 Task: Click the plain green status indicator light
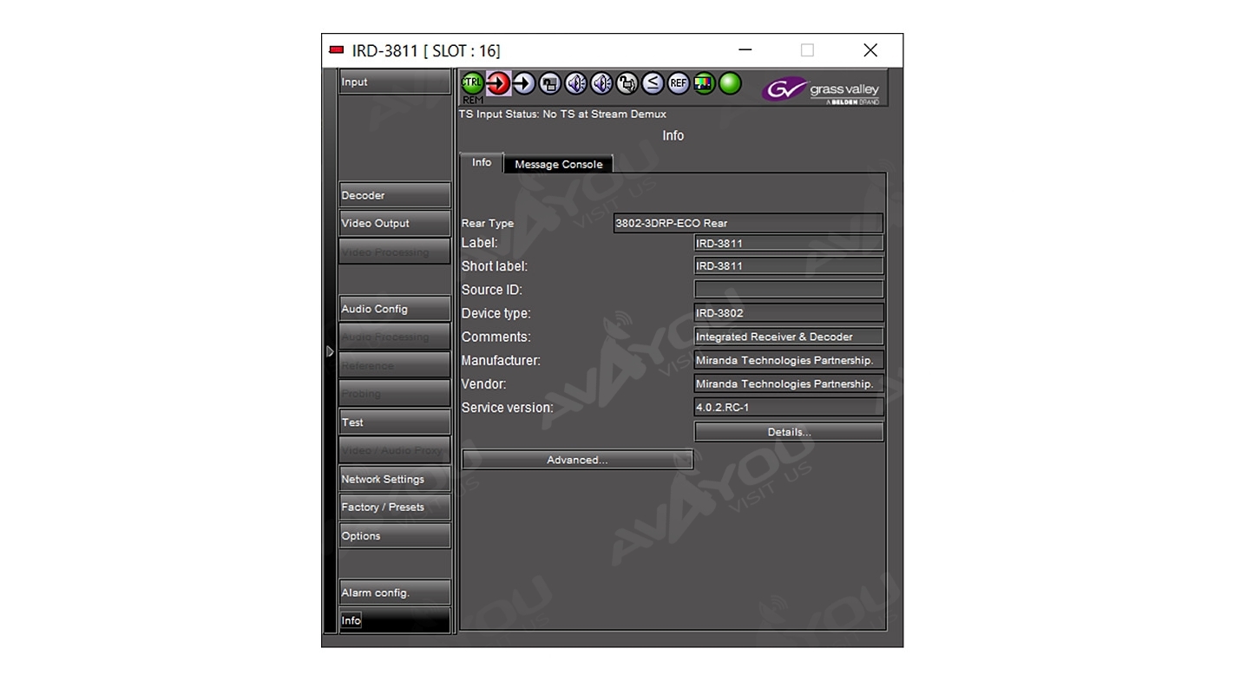pos(730,83)
